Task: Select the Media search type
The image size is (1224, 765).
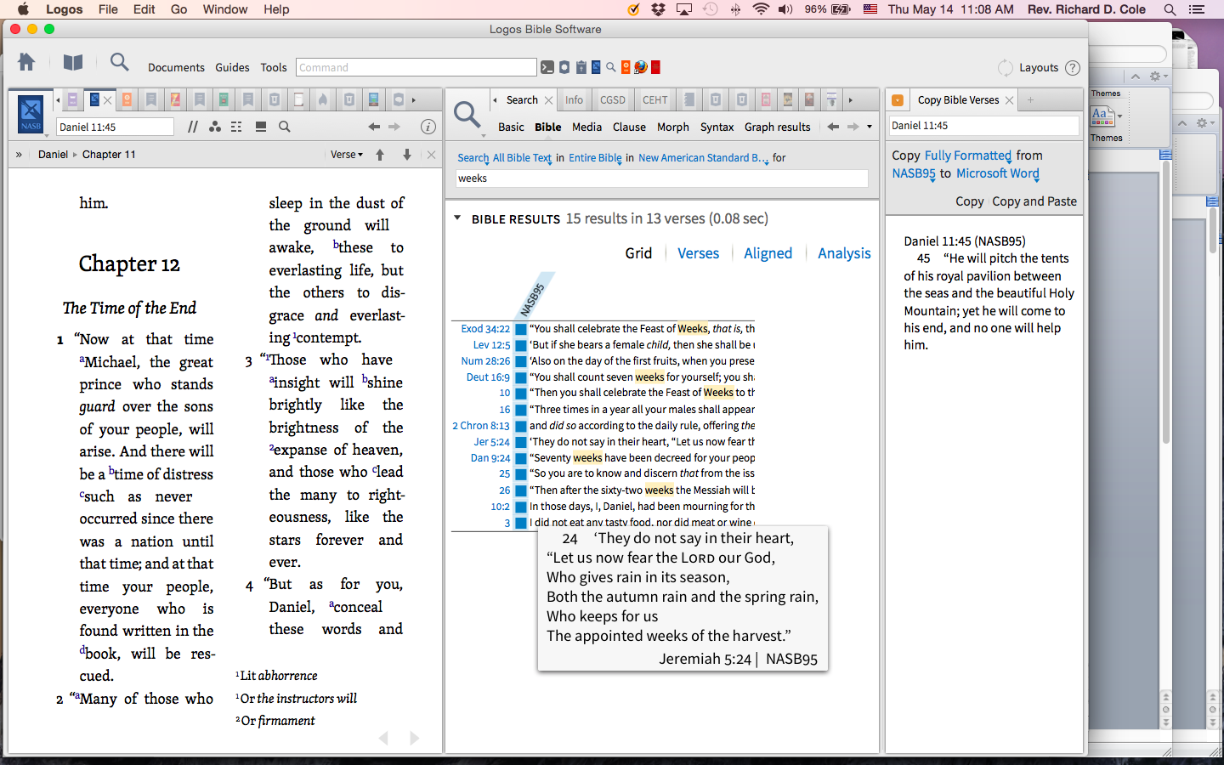Action: click(586, 127)
